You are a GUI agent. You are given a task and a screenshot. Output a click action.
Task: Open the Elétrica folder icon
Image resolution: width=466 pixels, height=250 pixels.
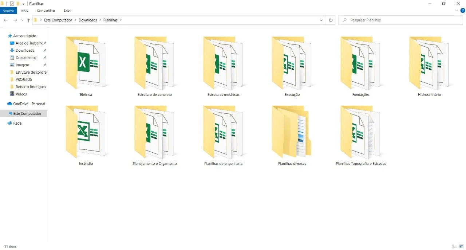(86, 63)
